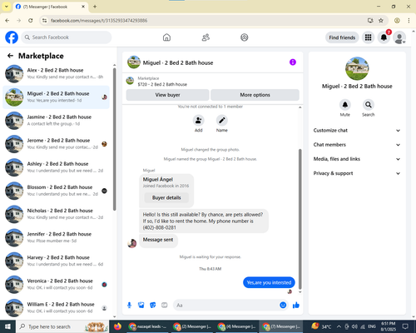Click the Search Facebook field
This screenshot has width=416, height=333.
point(67,37)
